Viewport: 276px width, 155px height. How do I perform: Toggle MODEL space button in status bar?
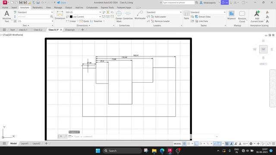pos(177,143)
